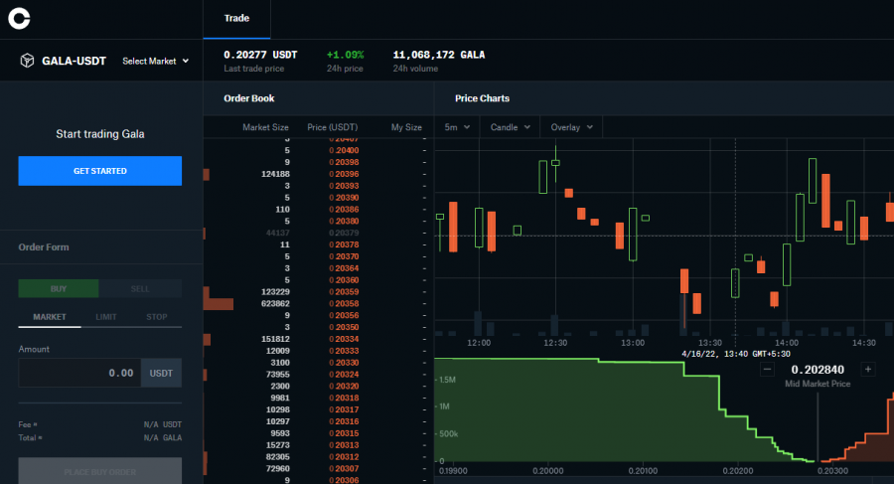Screen dimensions: 894x484
Task: Click the Price Charts panel heading
Action: coord(482,98)
